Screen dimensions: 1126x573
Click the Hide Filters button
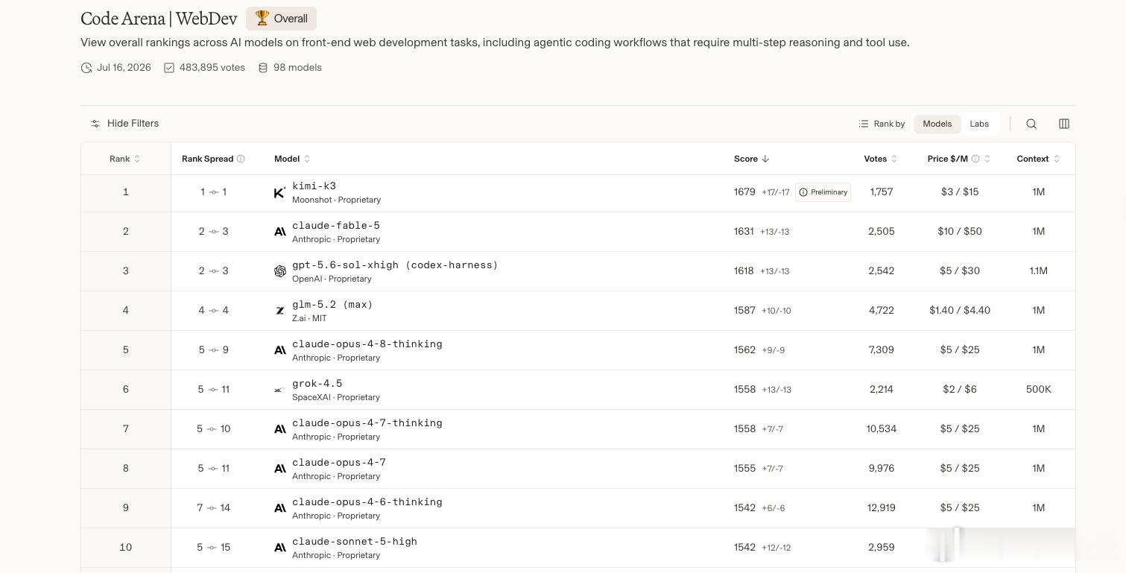124,124
